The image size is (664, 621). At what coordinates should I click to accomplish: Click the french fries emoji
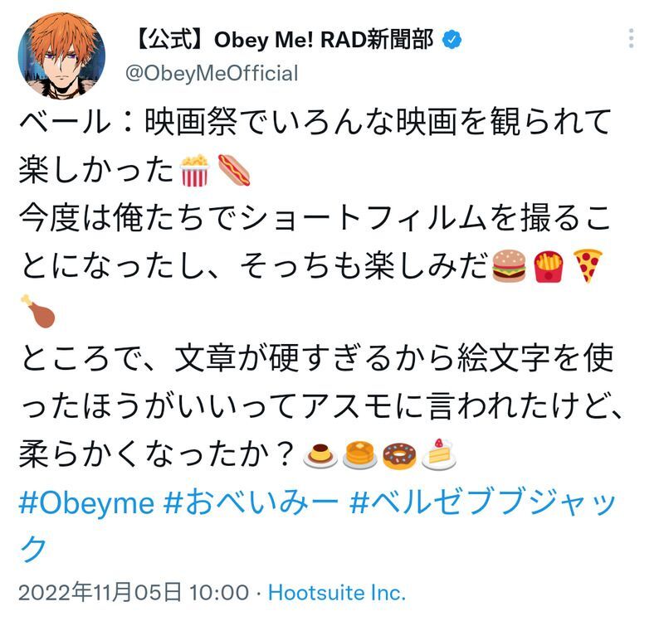(549, 266)
